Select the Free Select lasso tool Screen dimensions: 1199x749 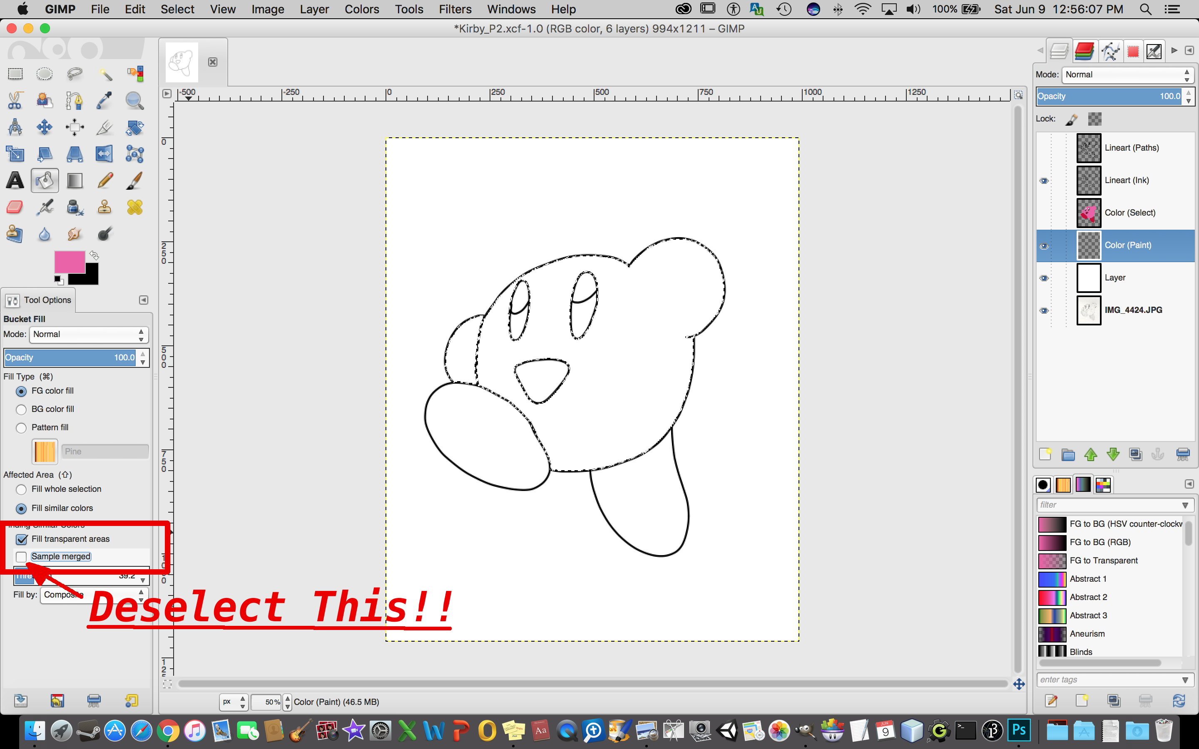[x=75, y=74]
